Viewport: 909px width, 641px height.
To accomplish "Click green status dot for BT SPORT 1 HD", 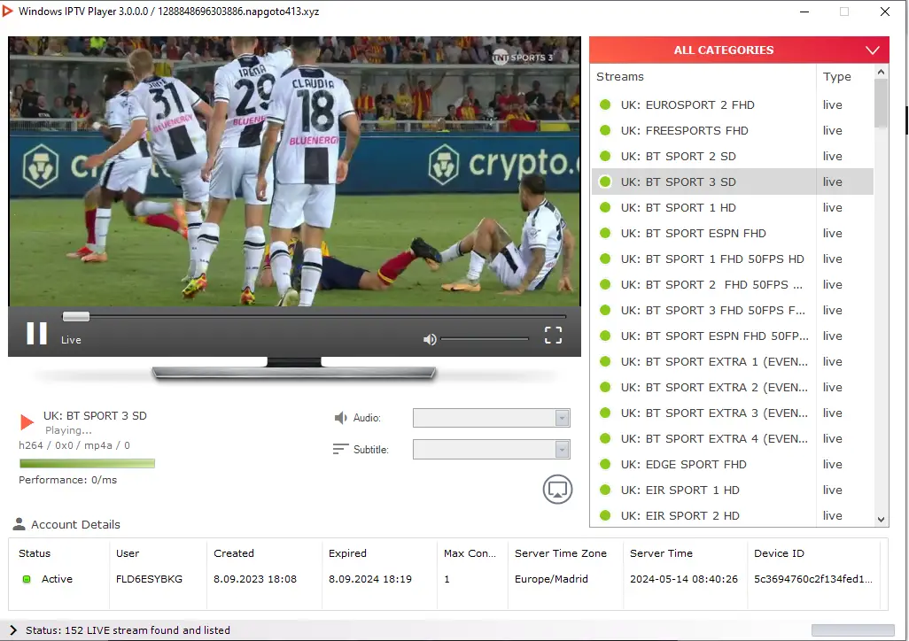I will [x=605, y=207].
